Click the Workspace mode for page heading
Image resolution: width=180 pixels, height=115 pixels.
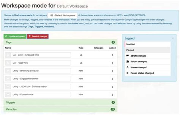coord(28,5)
